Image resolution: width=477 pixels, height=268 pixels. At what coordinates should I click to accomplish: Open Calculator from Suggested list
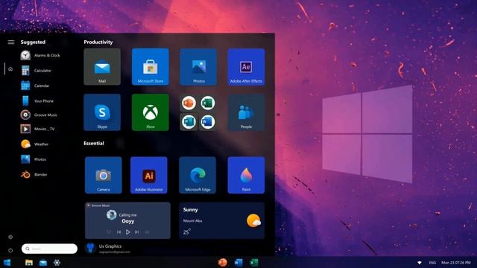36,71
